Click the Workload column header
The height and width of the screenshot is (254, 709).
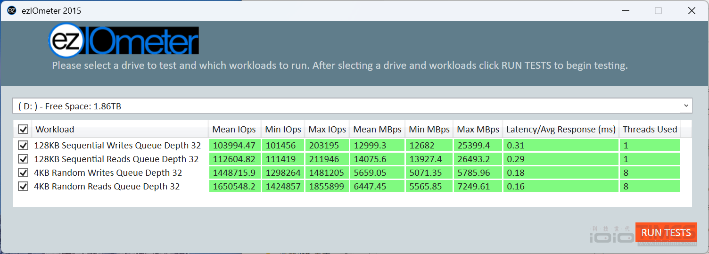(55, 130)
